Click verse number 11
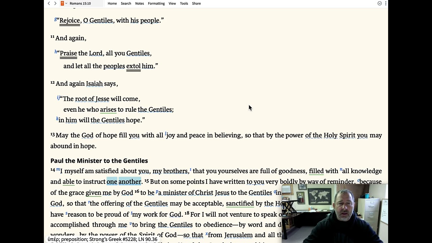This screenshot has width=432, height=243. click(52, 37)
